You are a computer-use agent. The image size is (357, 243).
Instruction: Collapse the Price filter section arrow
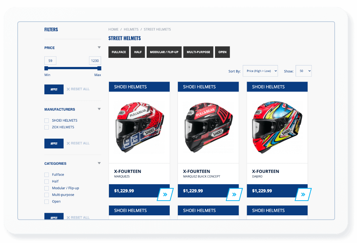pyautogui.click(x=99, y=47)
